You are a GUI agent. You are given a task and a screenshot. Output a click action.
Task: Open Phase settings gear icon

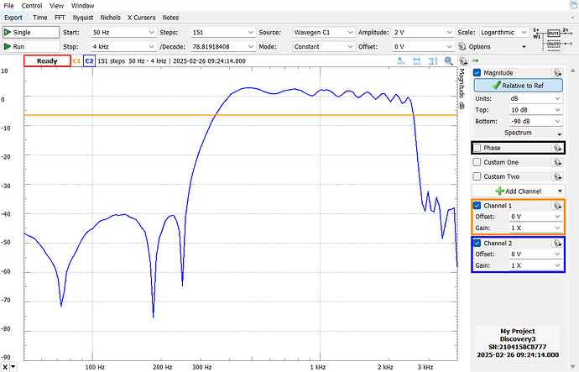coord(556,148)
